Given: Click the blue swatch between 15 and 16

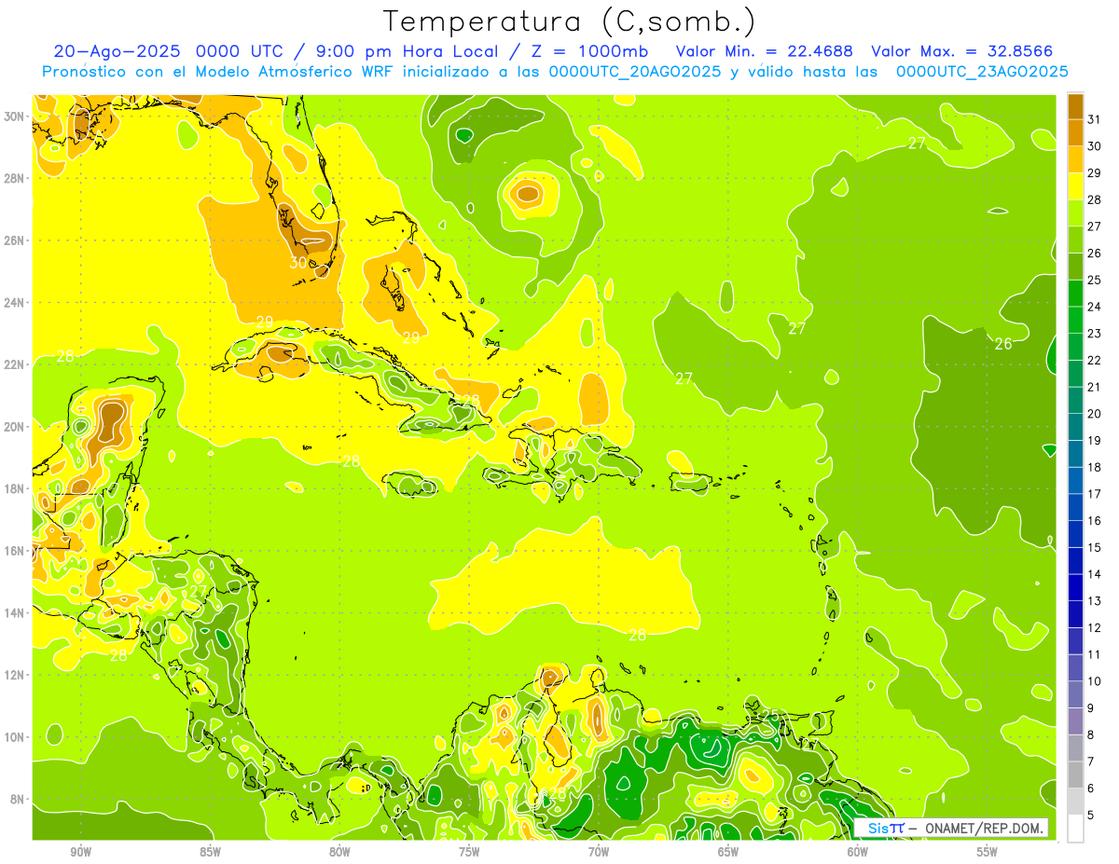Looking at the screenshot, I should 1075,533.
